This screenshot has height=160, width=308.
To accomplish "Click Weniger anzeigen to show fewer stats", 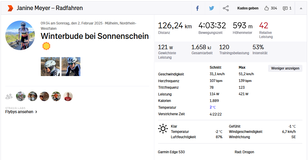I will point(285,68).
